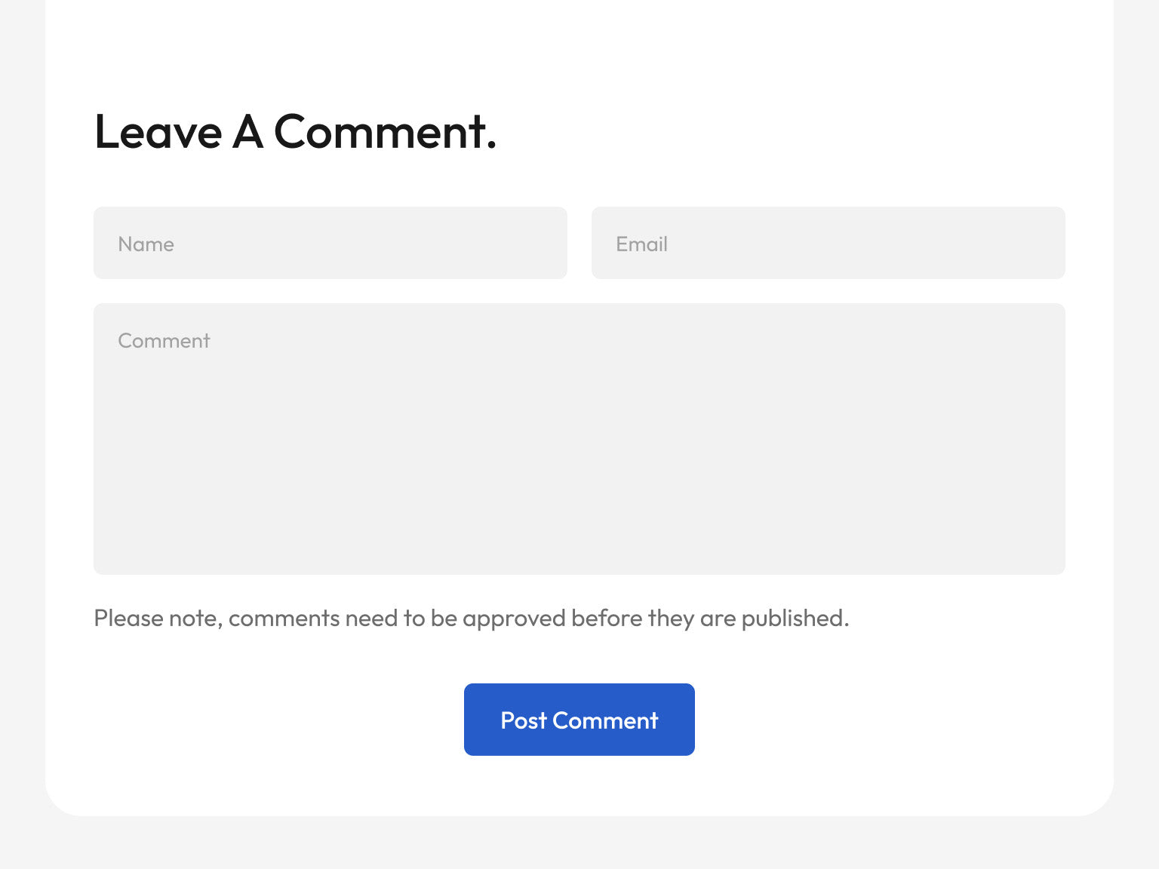This screenshot has height=869, width=1159.
Task: Click the Name input field
Action: click(x=330, y=243)
